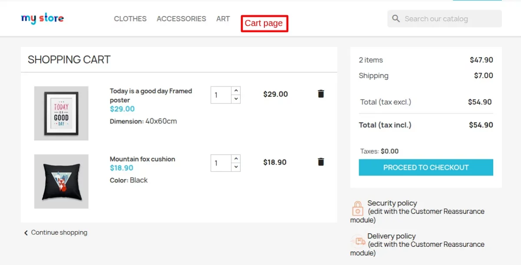
Task: Delete the framed poster with its trash icon
Action: [320, 93]
